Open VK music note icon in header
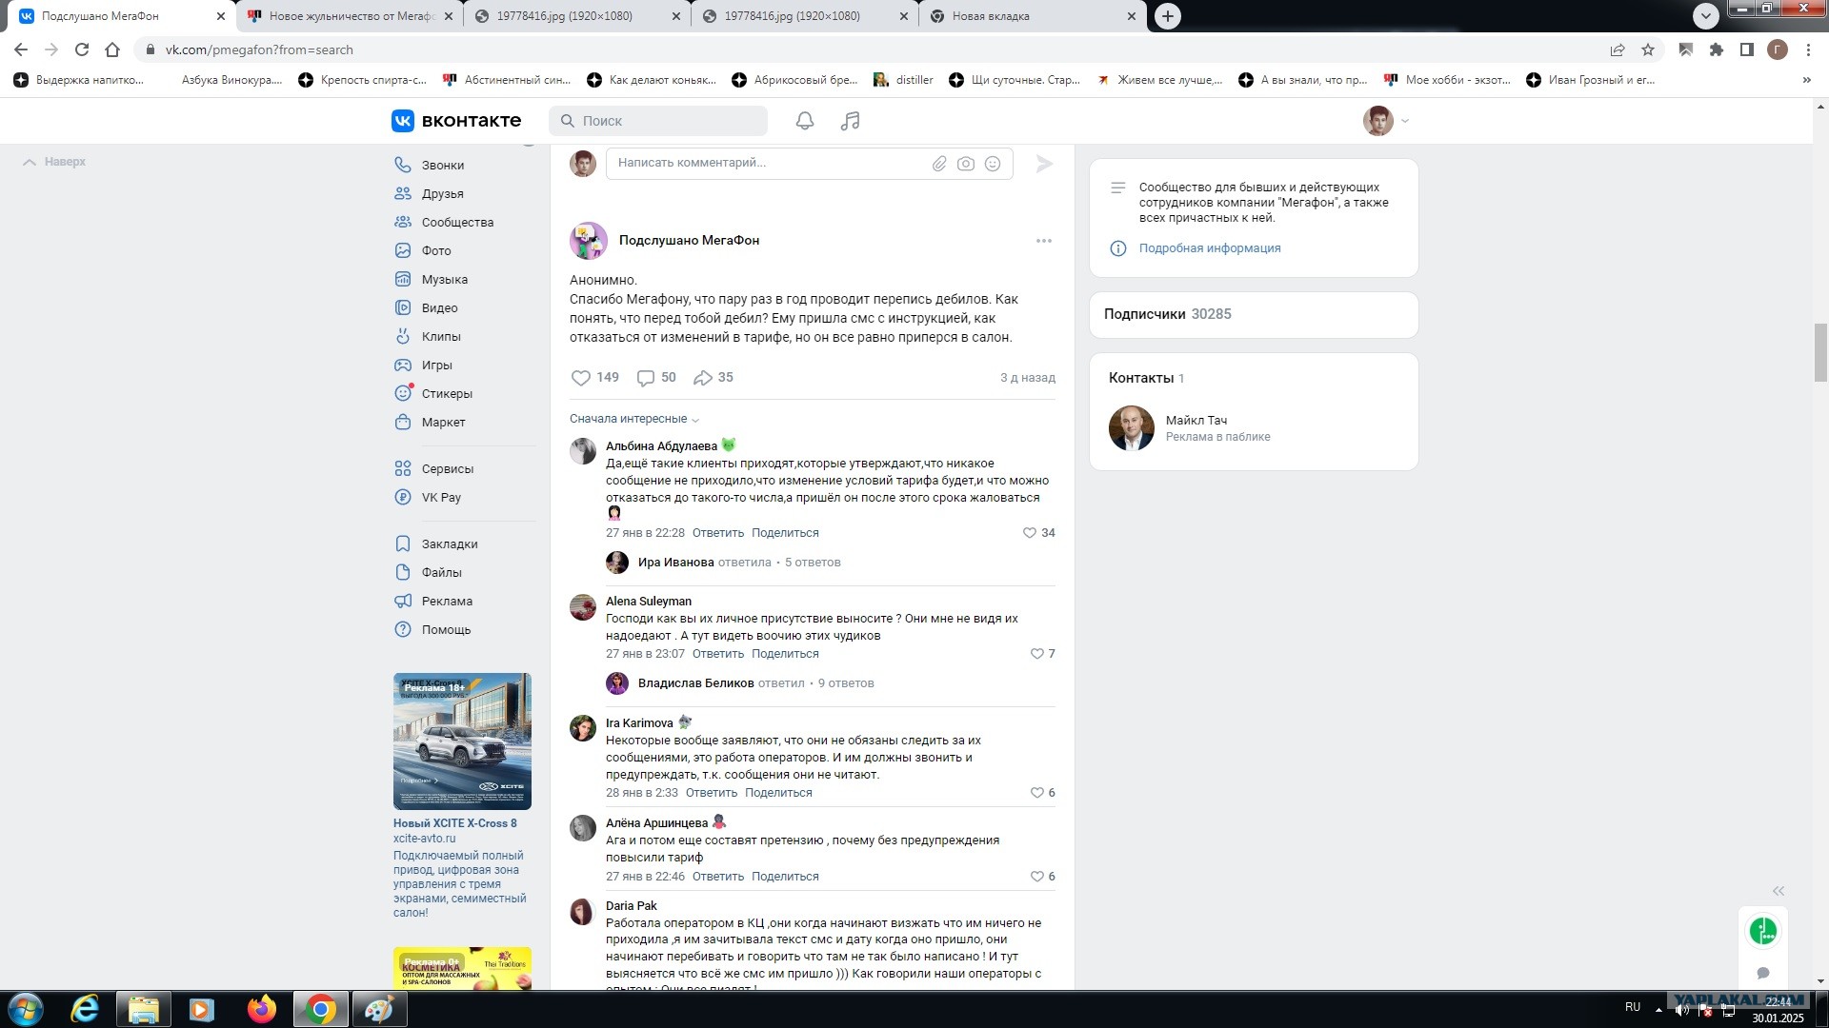The height and width of the screenshot is (1028, 1829). (x=851, y=121)
